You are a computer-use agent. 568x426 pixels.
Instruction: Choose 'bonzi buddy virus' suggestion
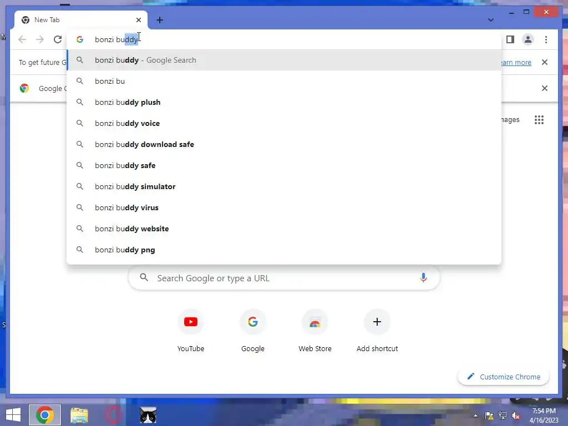(x=285, y=207)
